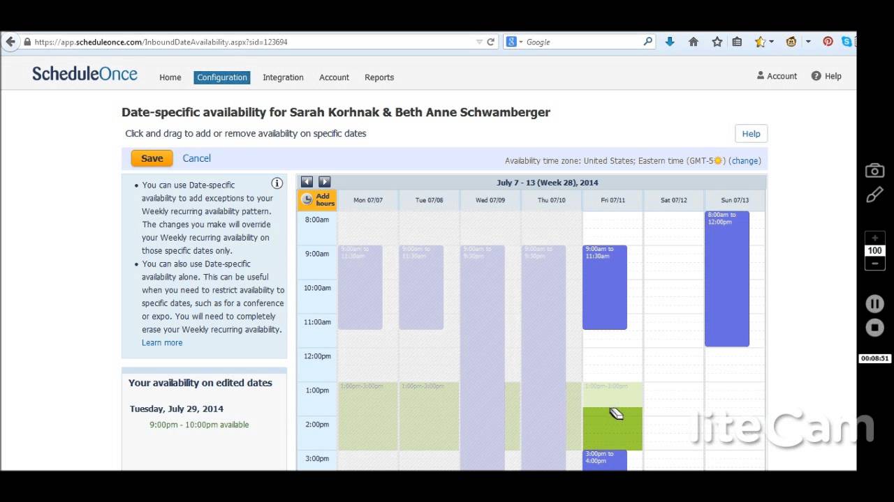Open the URL history dropdown arrow
Image resolution: width=894 pixels, height=502 pixels.
tap(479, 42)
